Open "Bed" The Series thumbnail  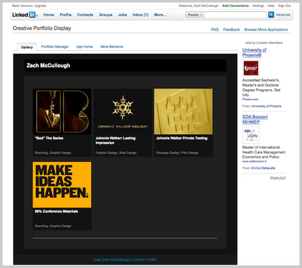(x=62, y=111)
